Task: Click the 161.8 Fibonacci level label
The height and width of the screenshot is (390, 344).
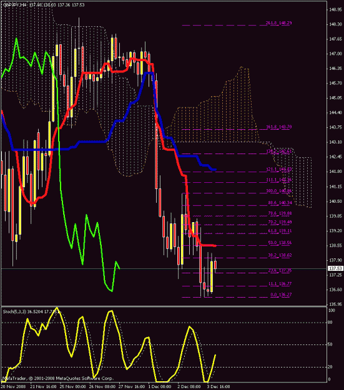Action: (x=279, y=127)
